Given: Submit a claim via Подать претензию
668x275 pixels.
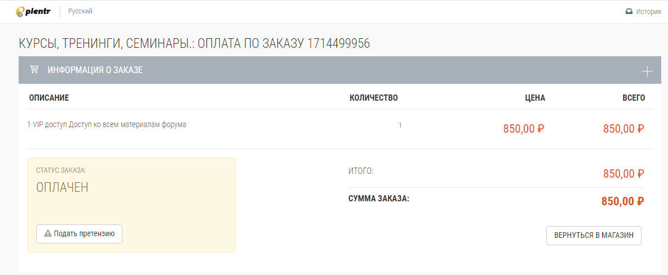Looking at the screenshot, I should (x=79, y=234).
